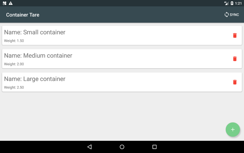The height and width of the screenshot is (153, 244).
Task: Delete the Small container entry
Action: [x=235, y=35]
